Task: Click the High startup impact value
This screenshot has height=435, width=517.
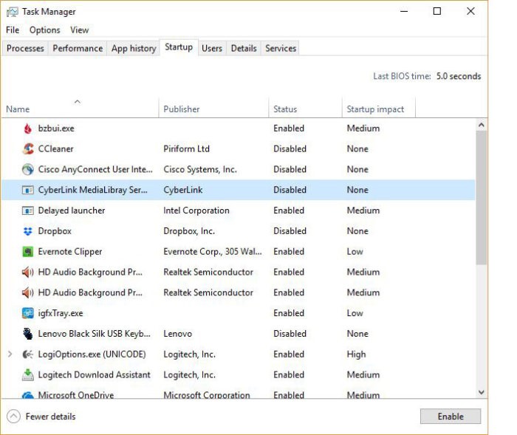Action: tap(356, 354)
